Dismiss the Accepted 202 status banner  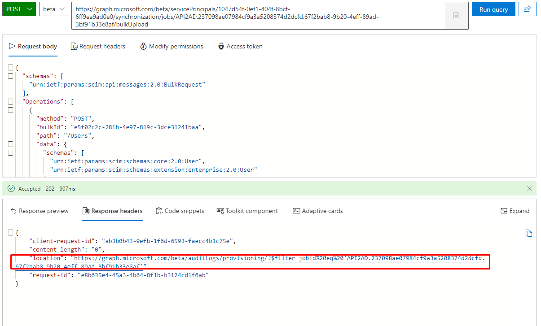529,189
